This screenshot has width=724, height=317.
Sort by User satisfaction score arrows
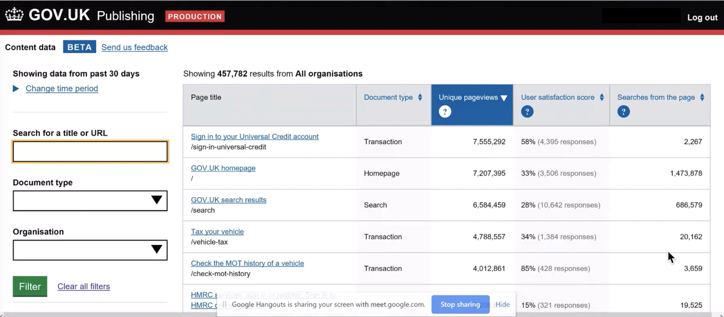point(602,97)
